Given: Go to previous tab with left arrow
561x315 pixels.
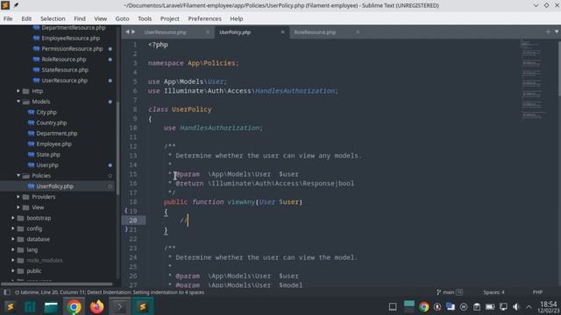Looking at the screenshot, I should click(x=127, y=31).
